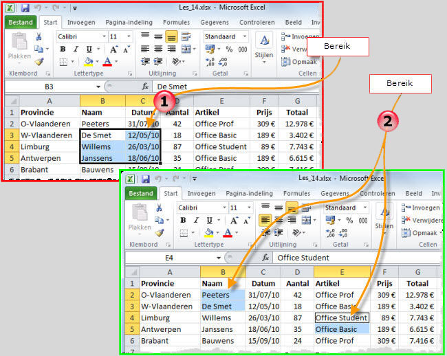The image size is (447, 356).
Task: Click thousands separator 000 in bottom window
Action: [x=363, y=221]
